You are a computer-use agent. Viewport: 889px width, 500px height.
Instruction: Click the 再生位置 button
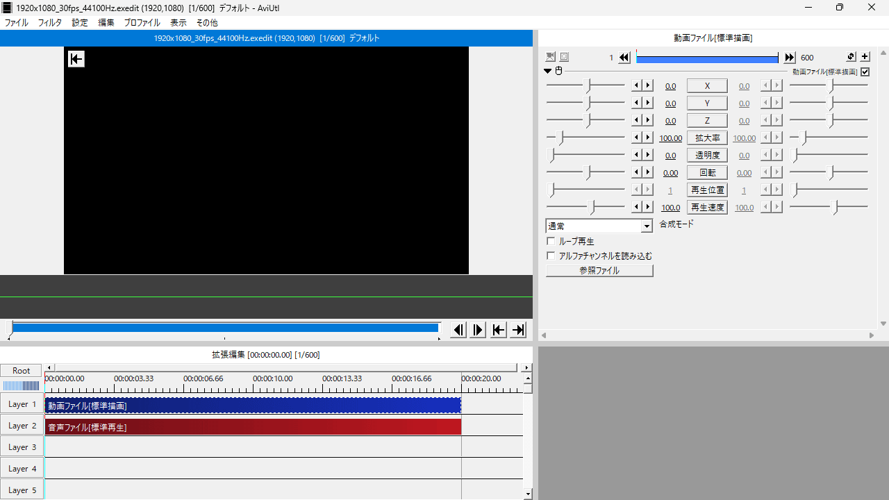pos(707,190)
